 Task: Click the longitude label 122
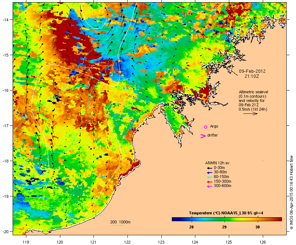coord(127,242)
